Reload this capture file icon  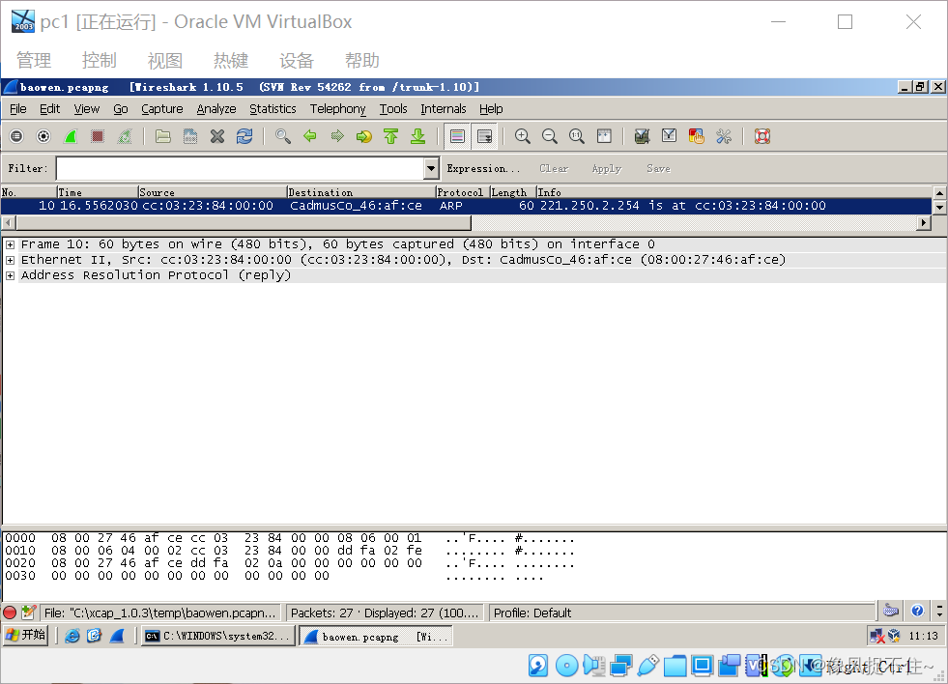point(244,136)
